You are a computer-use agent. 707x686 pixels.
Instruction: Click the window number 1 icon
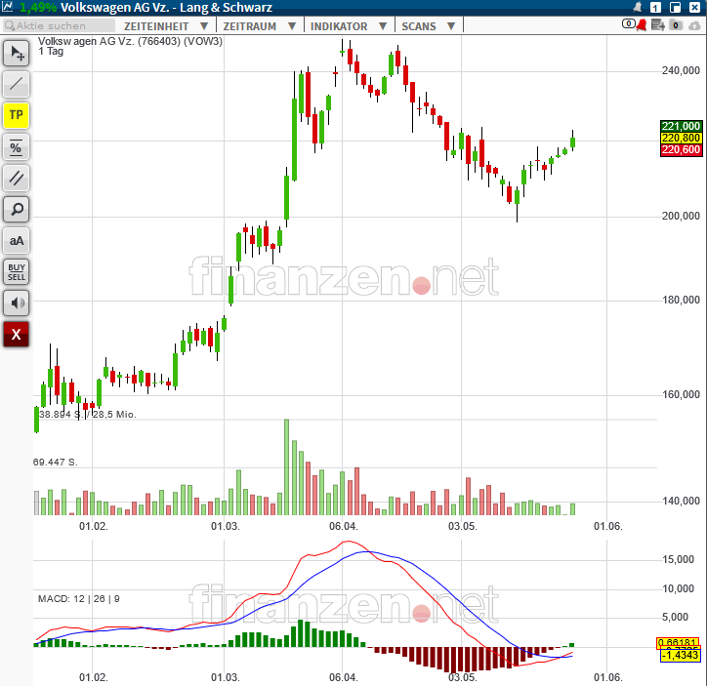tap(655, 7)
